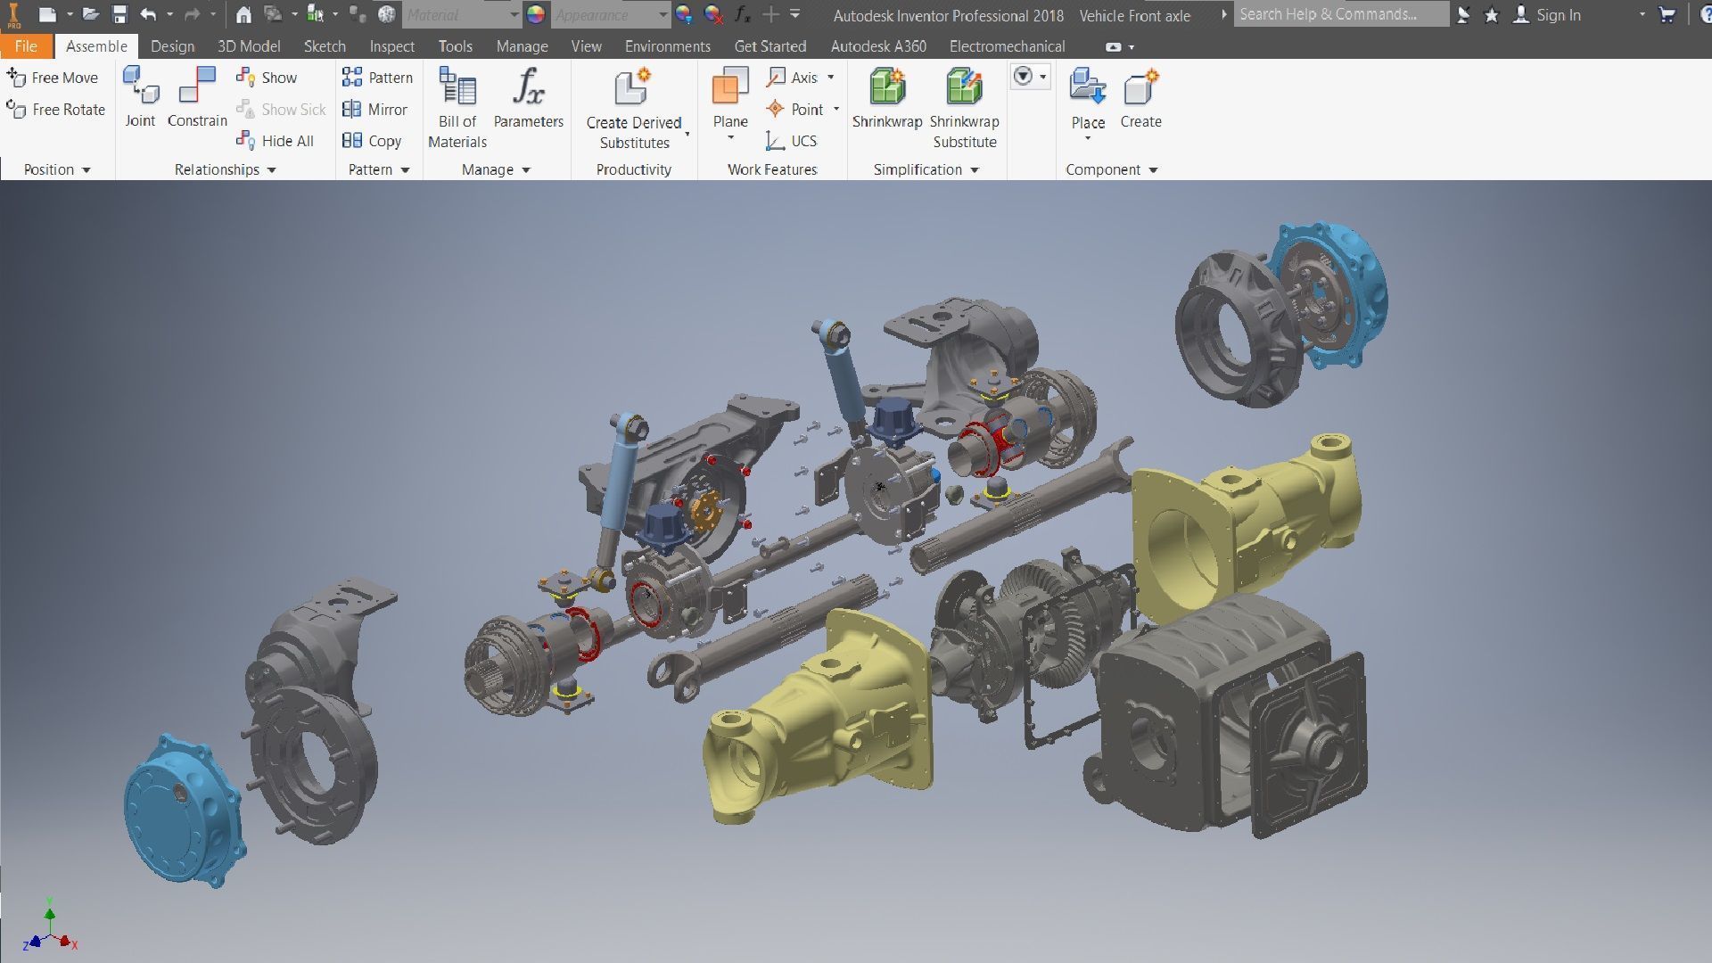
Task: Open the Plane dropdown arrow
Action: pyautogui.click(x=730, y=138)
